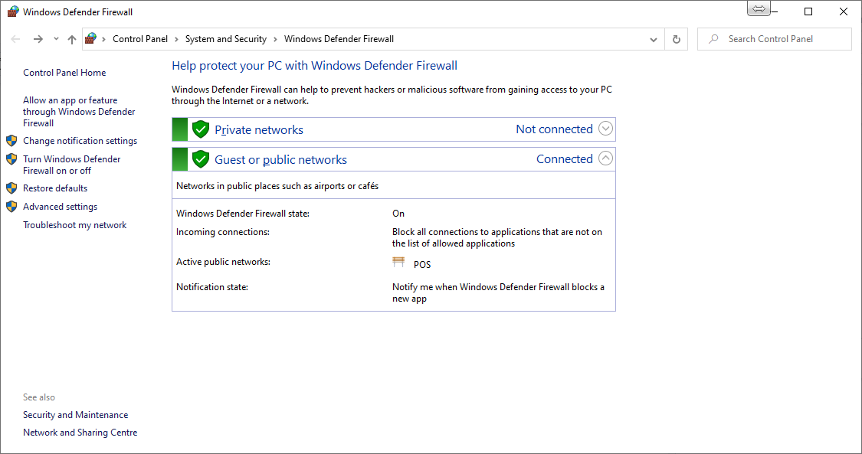862x454 pixels.
Task: Click the Windows Defender Firewall breadcrumb
Action: point(339,39)
